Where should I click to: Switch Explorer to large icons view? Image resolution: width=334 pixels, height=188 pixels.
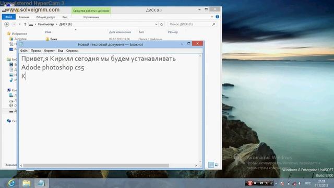(x=217, y=165)
